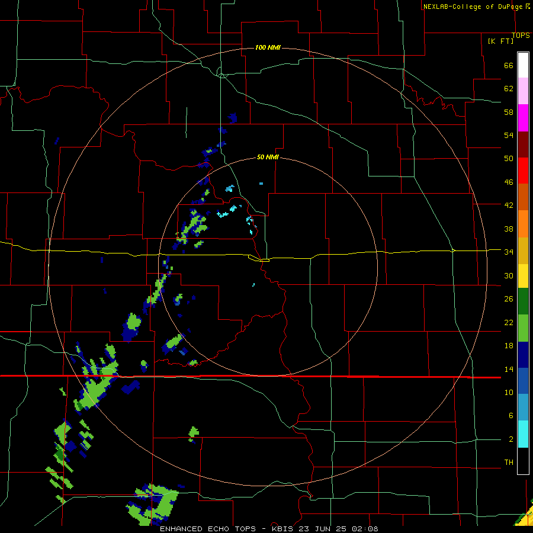The width and height of the screenshot is (533, 533).
Task: Click the orange 42 kft legend swatch
Action: pyautogui.click(x=523, y=224)
